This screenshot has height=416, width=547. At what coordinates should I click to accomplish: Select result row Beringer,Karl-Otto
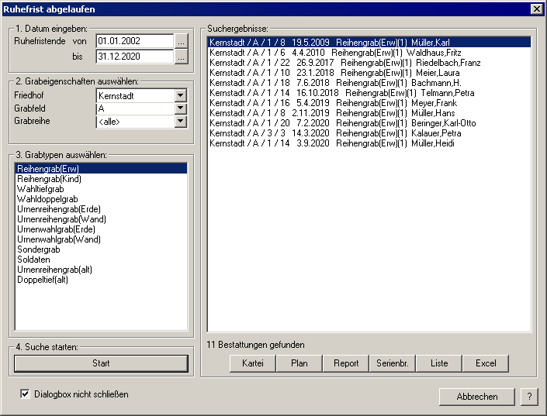click(x=369, y=123)
